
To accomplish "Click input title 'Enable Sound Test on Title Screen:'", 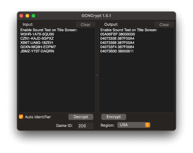I will [x=49, y=30].
